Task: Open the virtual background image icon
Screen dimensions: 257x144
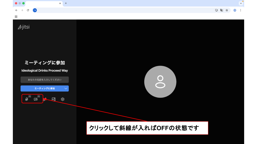Action: point(54,99)
